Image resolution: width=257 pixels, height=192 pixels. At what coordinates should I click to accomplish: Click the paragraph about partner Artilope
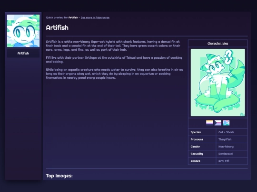[x=114, y=60]
